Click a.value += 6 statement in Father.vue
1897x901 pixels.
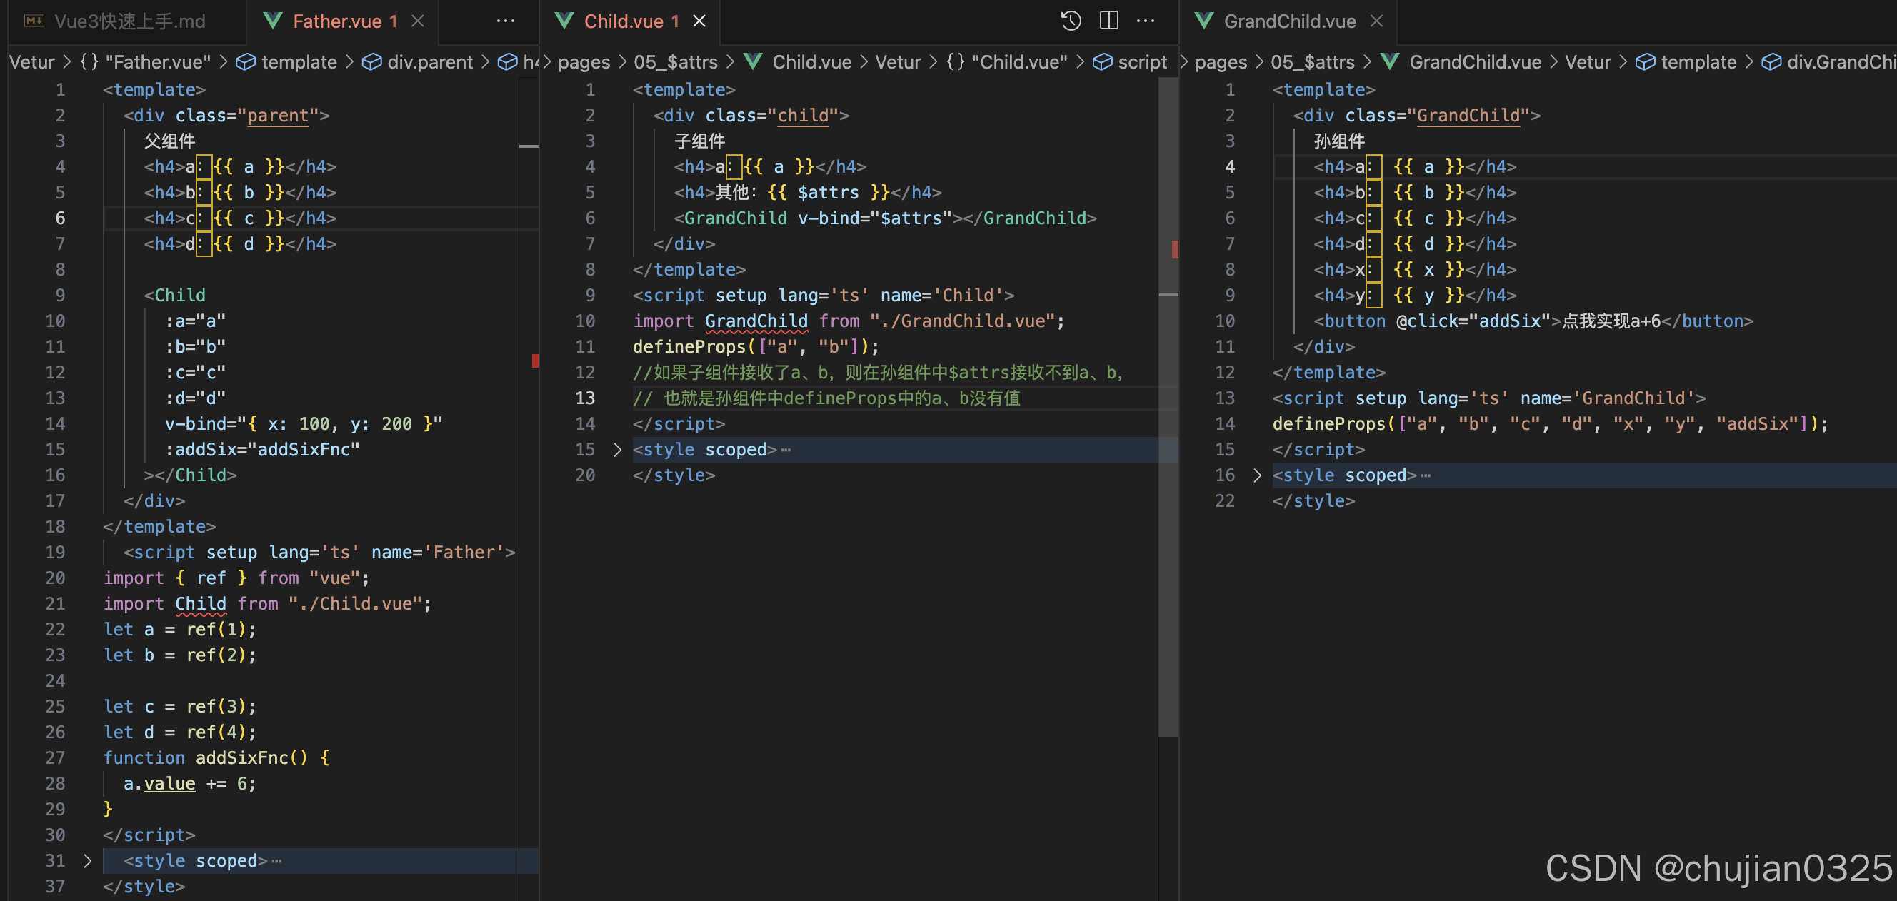coord(189,783)
